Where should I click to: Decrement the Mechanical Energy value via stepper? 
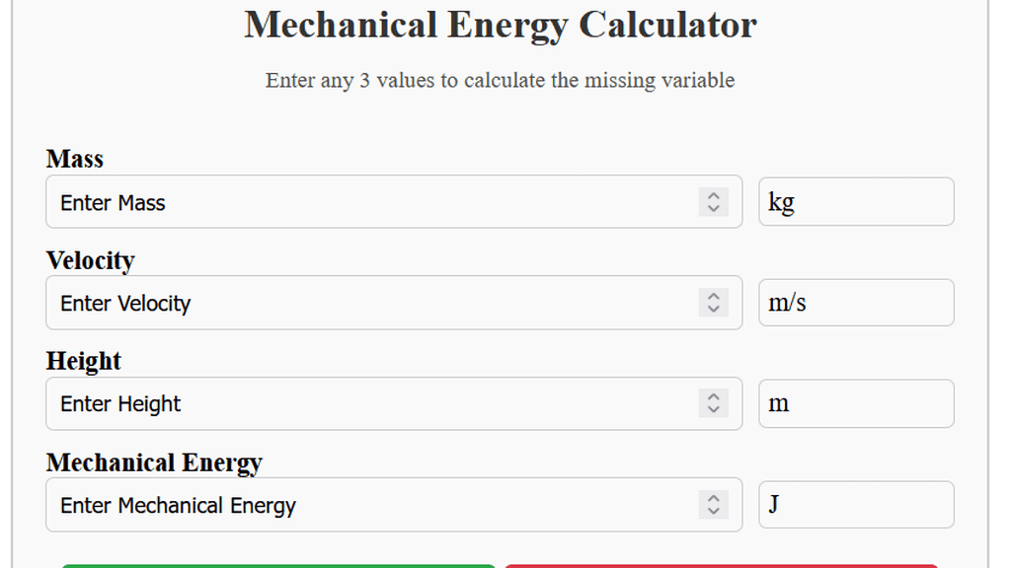point(713,511)
